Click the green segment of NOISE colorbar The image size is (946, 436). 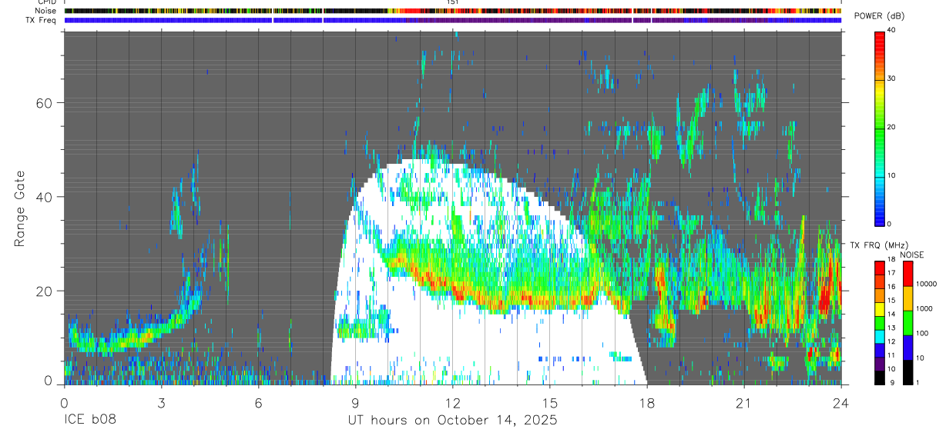907,322
